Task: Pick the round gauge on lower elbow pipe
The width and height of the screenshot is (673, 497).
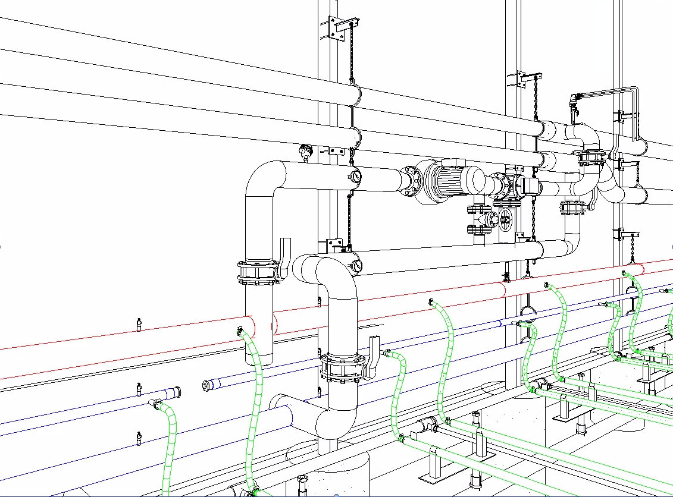Action: coord(357,265)
